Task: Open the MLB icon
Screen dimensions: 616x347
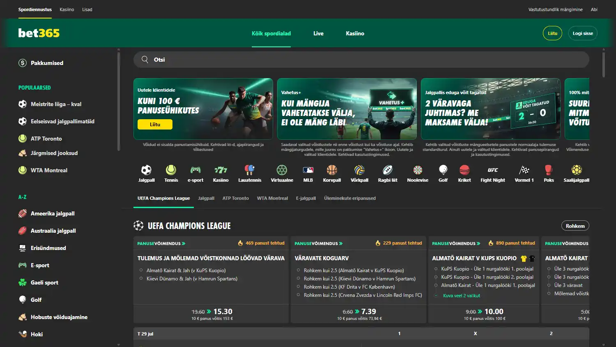Action: [x=308, y=170]
